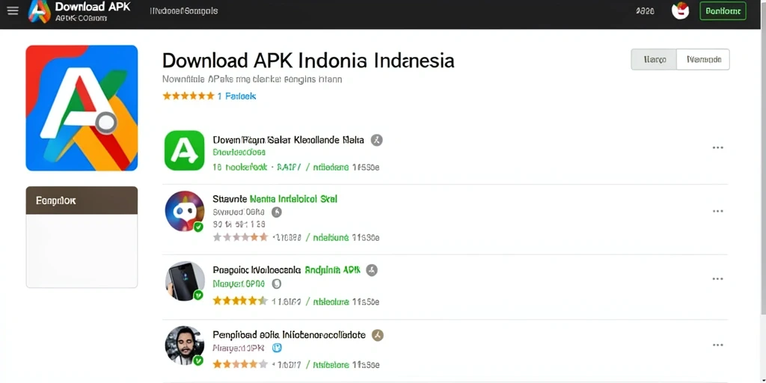
Task: Open the blue review link beside stars
Action: 237,96
